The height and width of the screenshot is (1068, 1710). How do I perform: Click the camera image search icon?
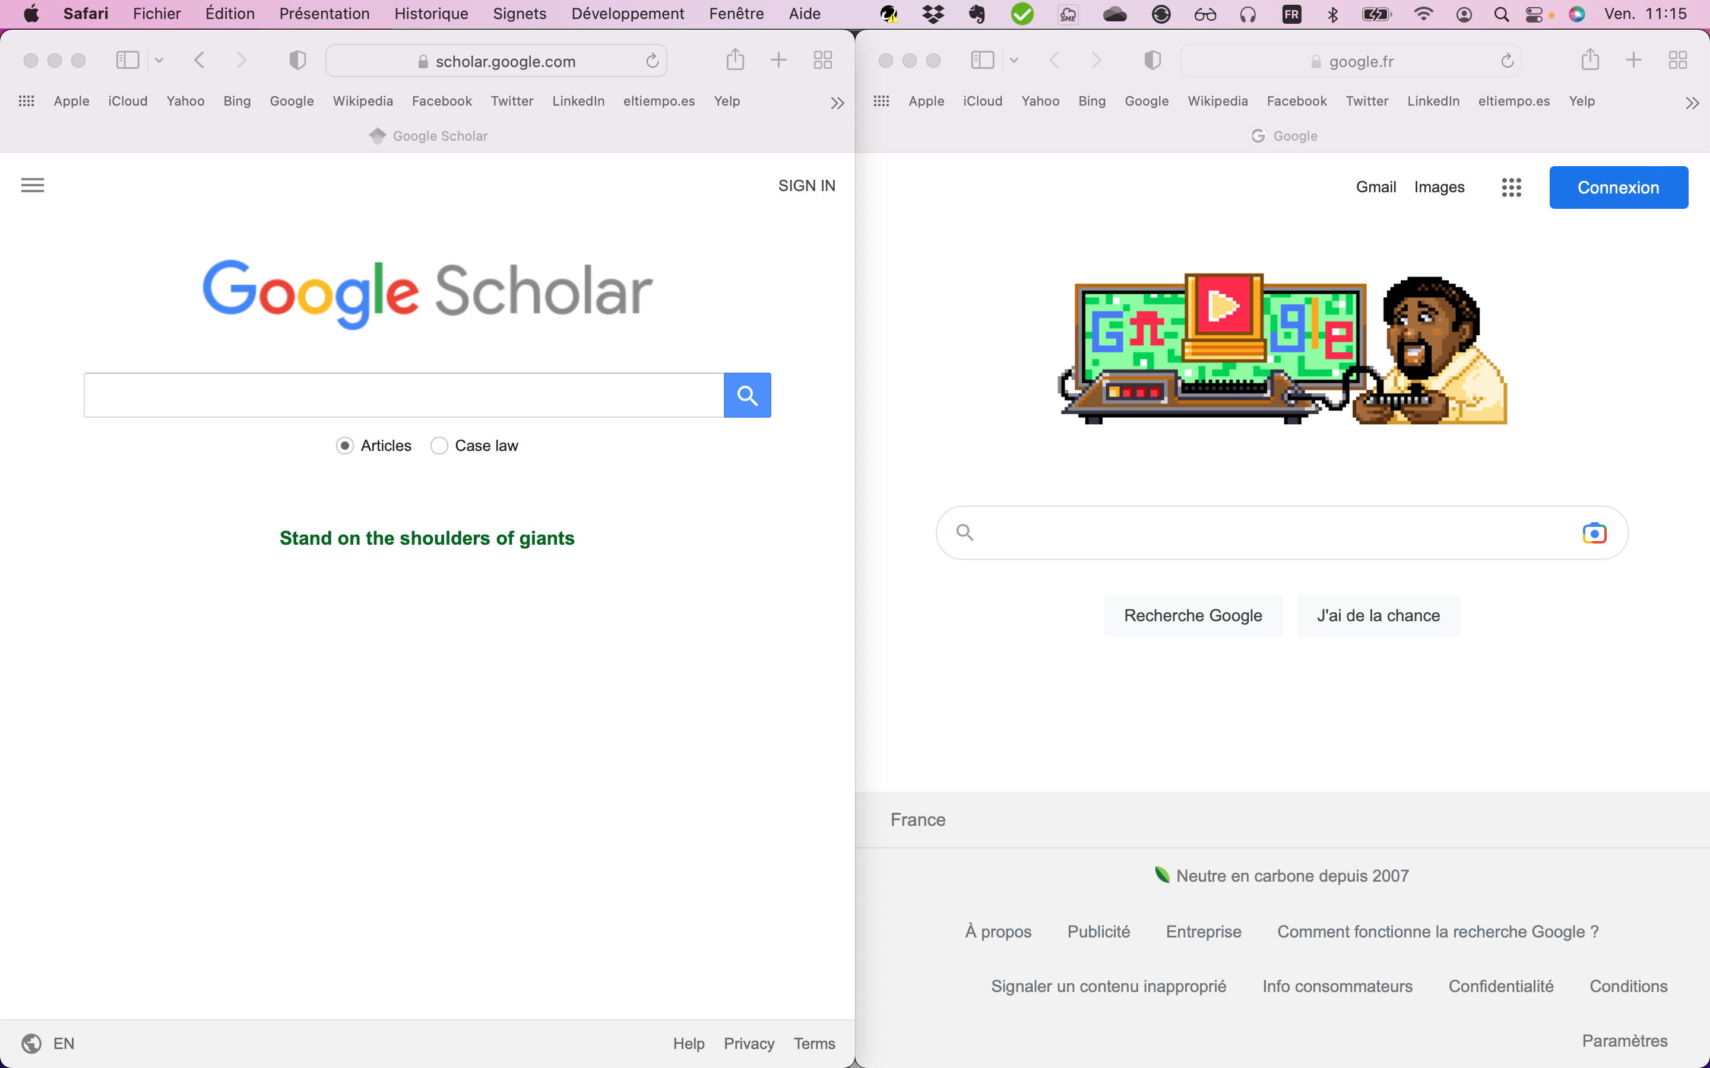tap(1594, 533)
